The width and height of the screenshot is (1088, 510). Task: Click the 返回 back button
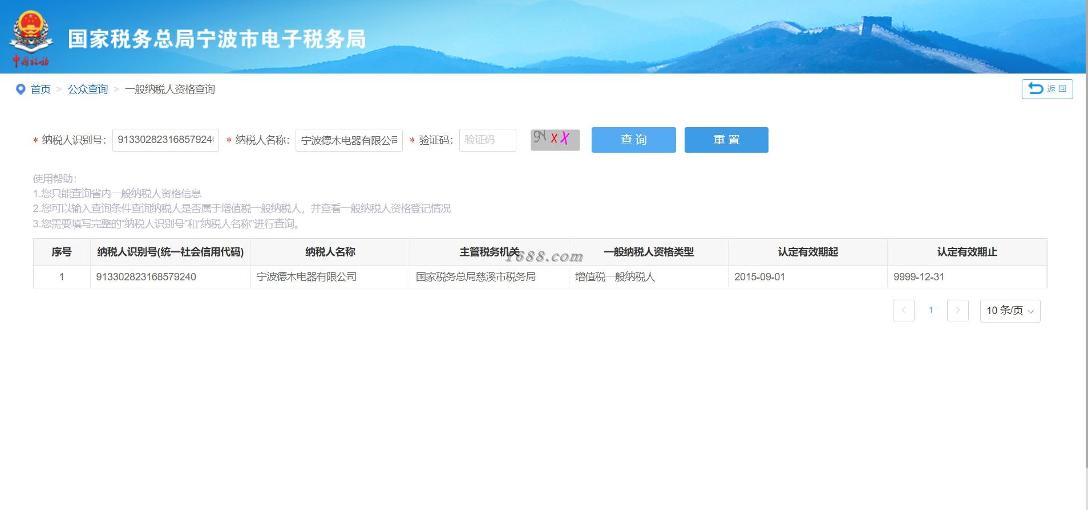coord(1047,89)
